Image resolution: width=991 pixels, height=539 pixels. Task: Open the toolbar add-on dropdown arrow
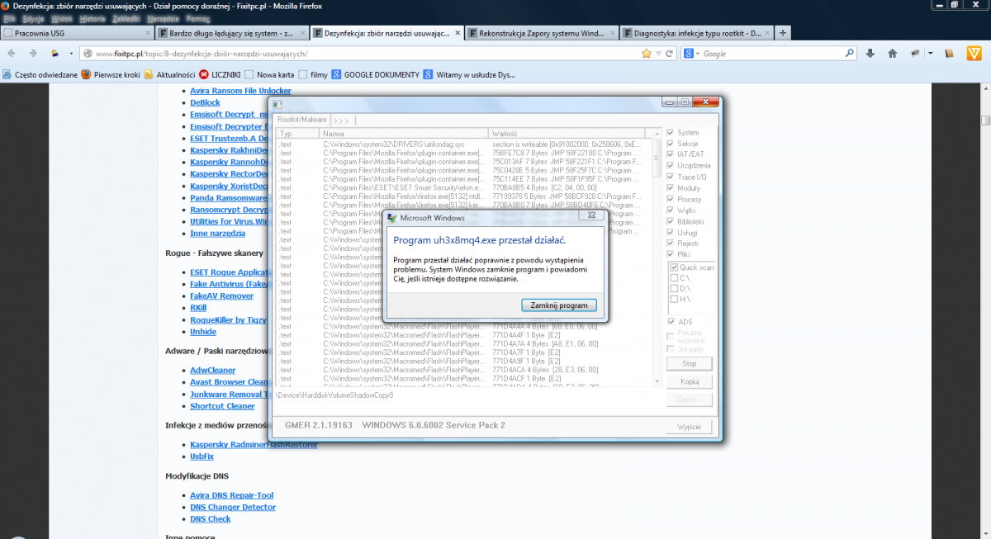tap(930, 53)
